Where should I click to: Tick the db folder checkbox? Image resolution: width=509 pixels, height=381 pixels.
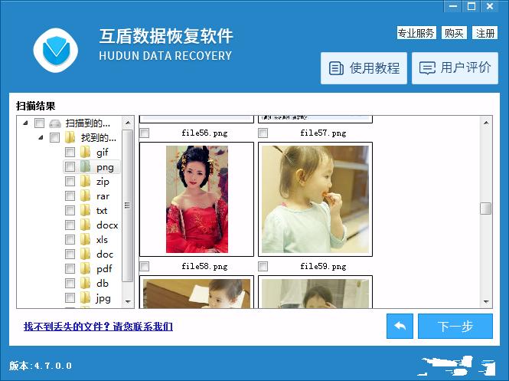click(x=70, y=283)
